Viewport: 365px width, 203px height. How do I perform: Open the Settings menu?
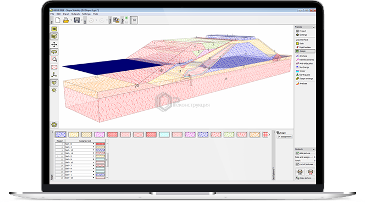[86, 14]
